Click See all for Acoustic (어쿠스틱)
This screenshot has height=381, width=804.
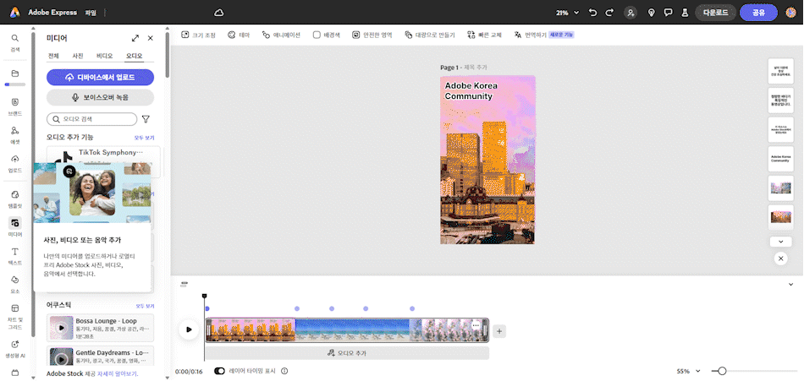[144, 306]
